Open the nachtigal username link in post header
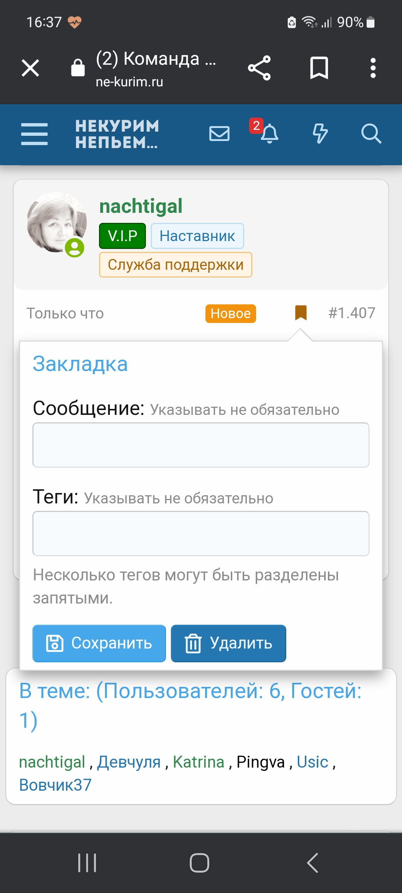The width and height of the screenshot is (402, 893). tap(141, 206)
